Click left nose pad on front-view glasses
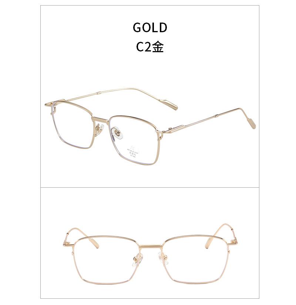 click(x=138, y=260)
